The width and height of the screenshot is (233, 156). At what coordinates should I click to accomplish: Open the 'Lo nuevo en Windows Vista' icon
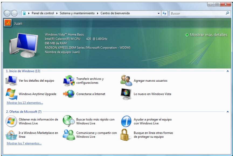pyautogui.click(x=126, y=94)
